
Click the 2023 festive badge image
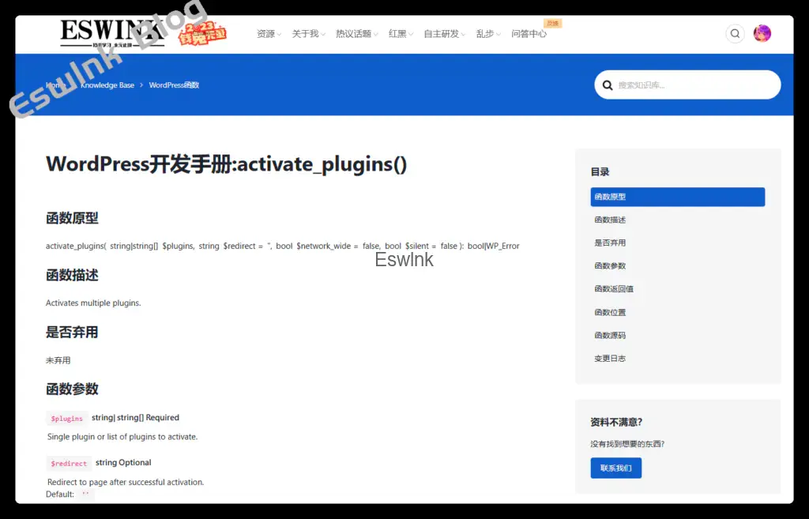(202, 33)
